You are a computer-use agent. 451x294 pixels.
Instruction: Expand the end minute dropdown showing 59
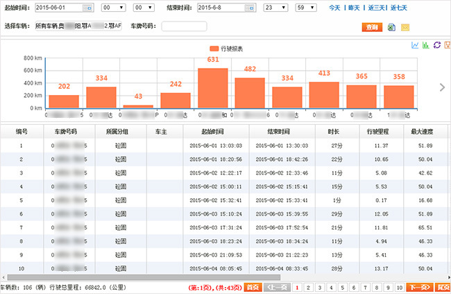(306, 8)
